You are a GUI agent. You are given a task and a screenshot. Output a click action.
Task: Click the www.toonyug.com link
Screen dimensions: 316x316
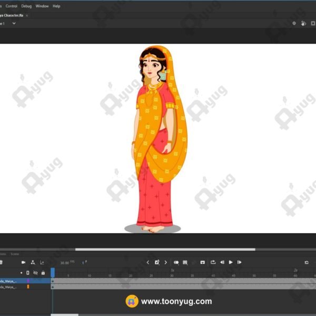point(176,301)
